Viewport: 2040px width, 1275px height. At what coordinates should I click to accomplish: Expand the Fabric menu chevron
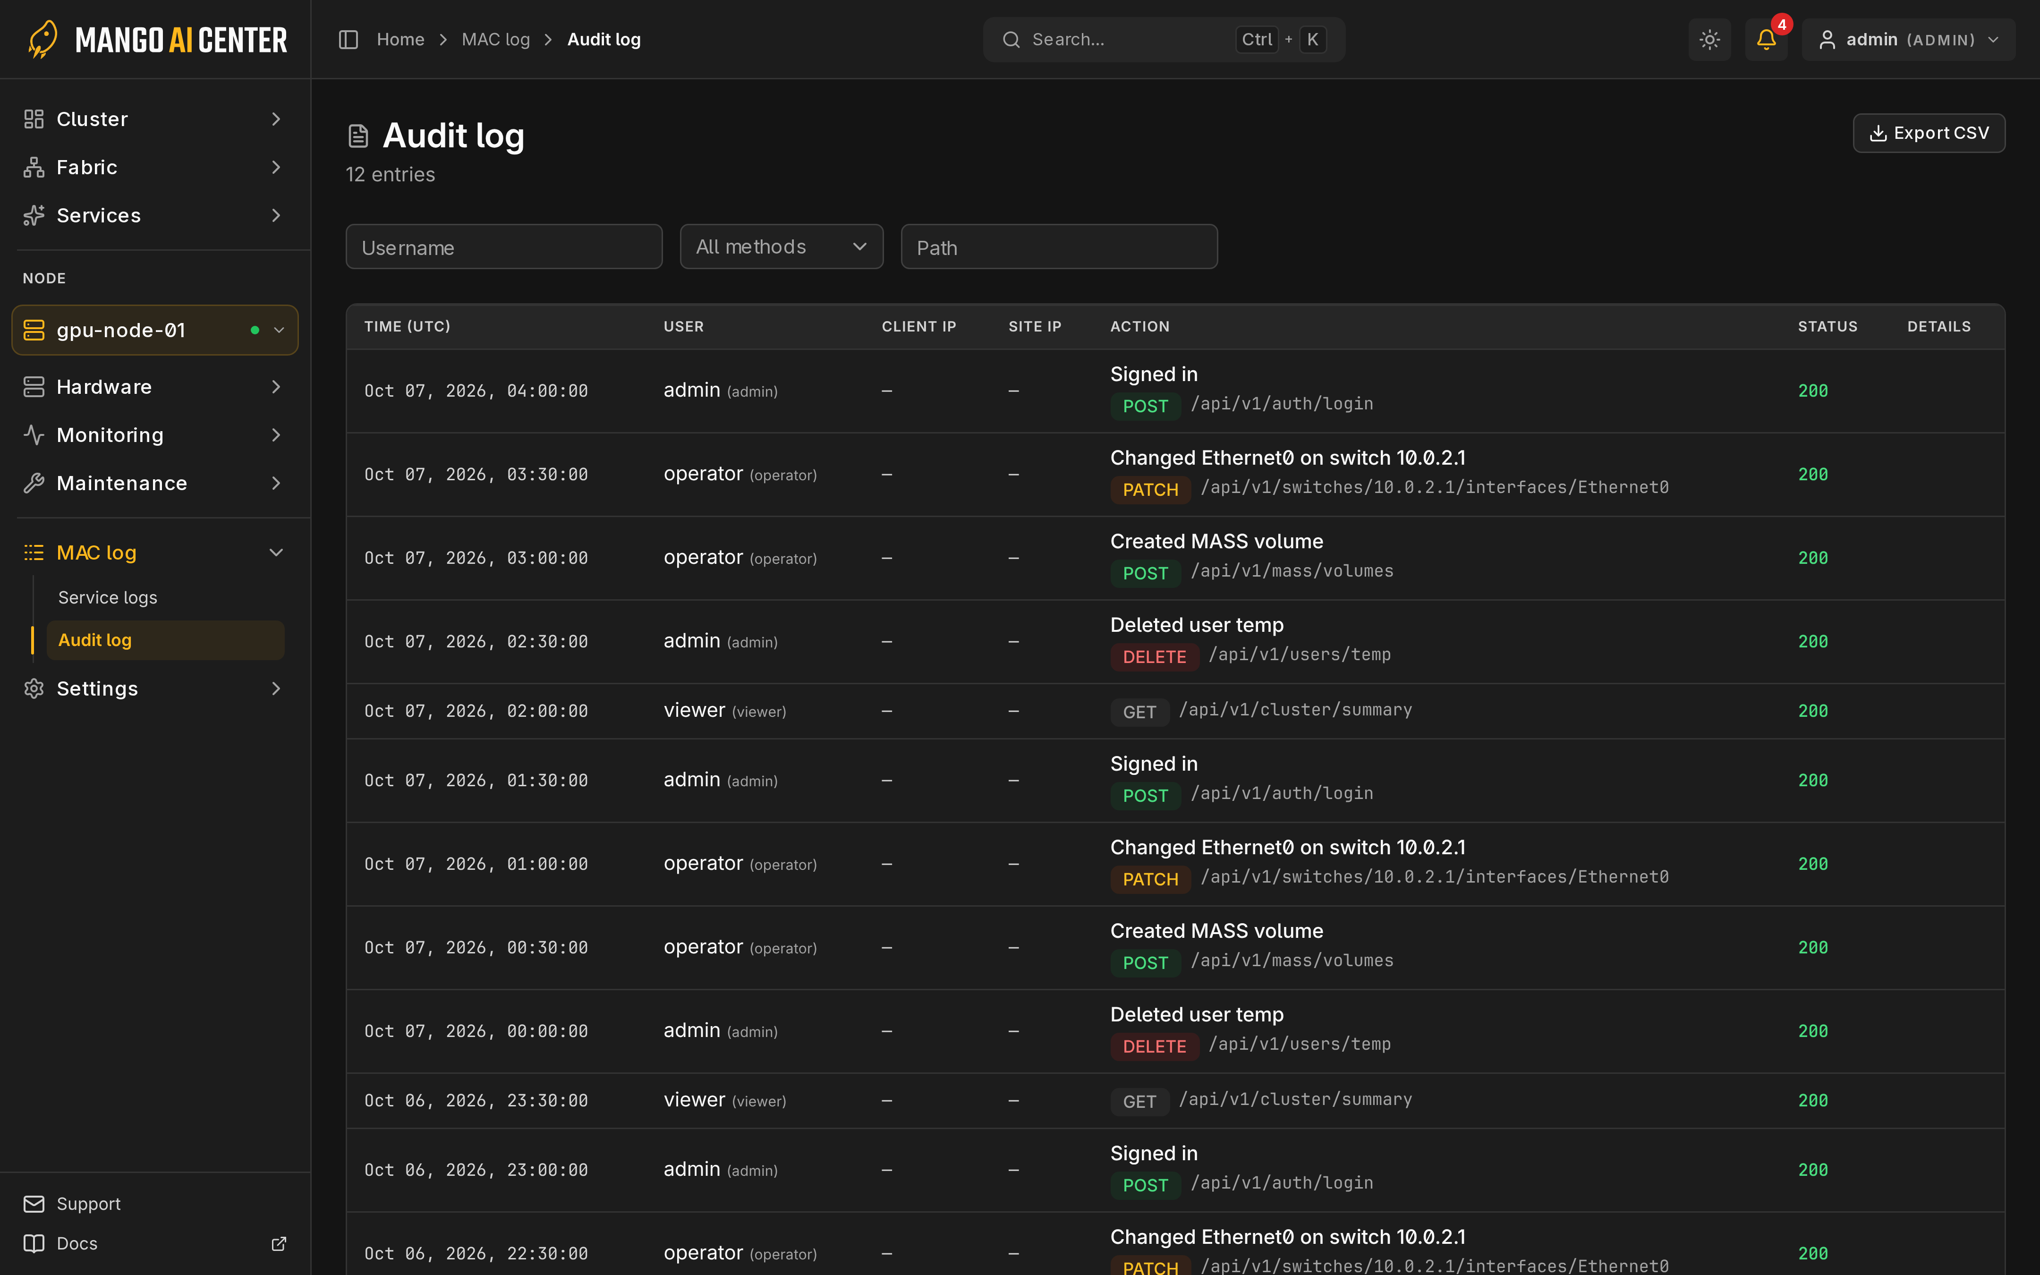point(276,167)
